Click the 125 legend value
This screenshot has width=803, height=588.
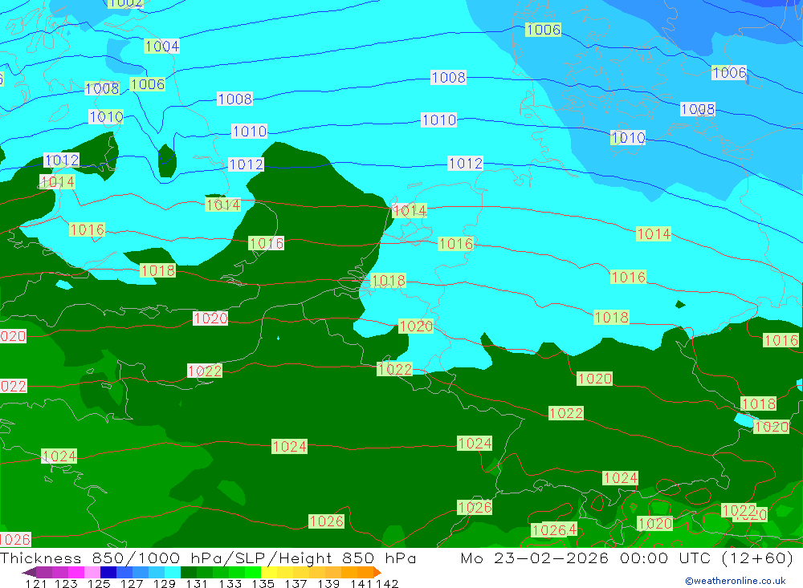click(x=99, y=584)
